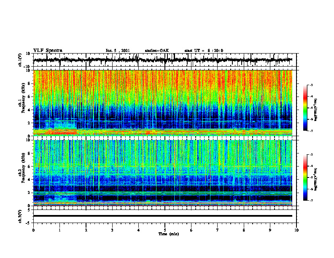Select the "start UT = 8:20:0" text
The height and width of the screenshot is (258, 334).
coord(204,51)
